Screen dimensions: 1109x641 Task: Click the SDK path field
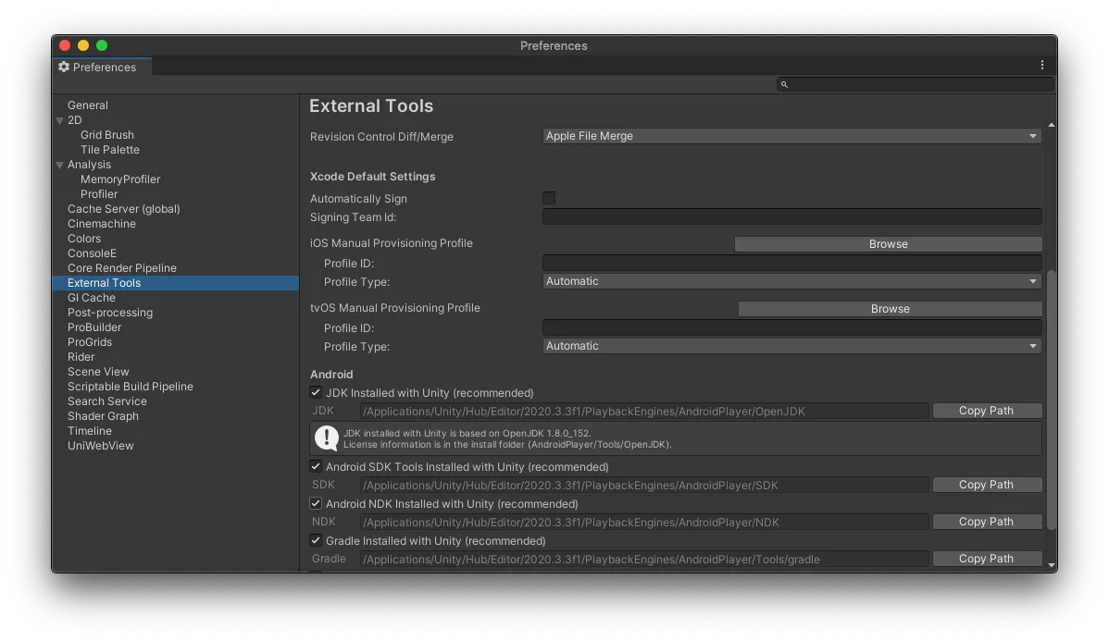coord(644,486)
